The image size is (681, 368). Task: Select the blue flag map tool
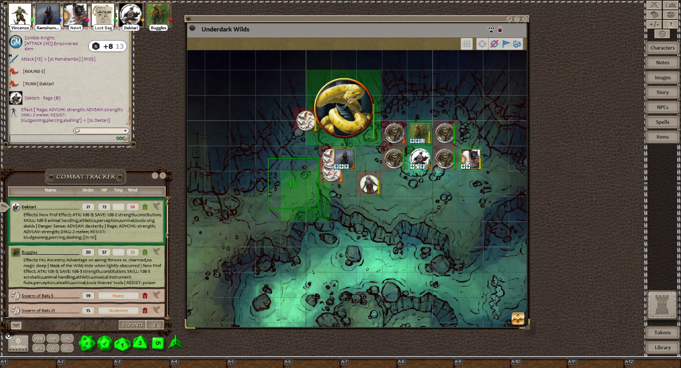(x=506, y=44)
